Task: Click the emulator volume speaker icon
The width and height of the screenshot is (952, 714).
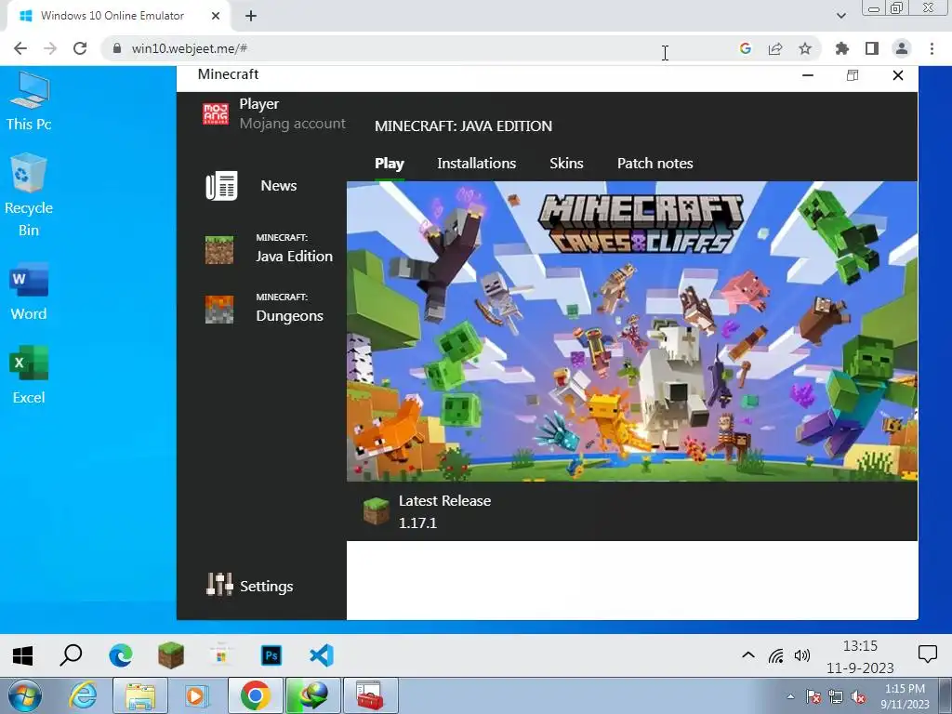Action: coord(802,655)
